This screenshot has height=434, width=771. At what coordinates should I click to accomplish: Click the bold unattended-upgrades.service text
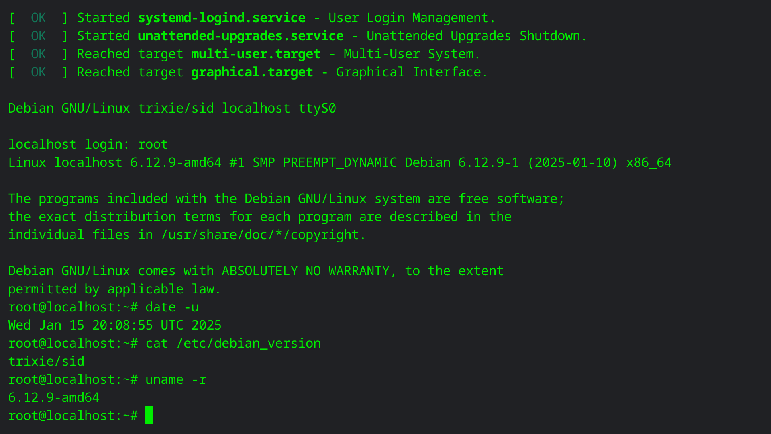click(241, 36)
